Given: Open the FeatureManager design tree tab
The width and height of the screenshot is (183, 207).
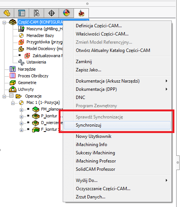Looking at the screenshot, I should click(7, 13).
